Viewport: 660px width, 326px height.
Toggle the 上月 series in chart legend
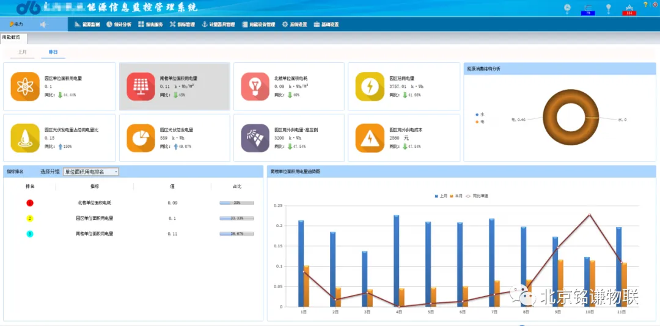click(x=441, y=196)
